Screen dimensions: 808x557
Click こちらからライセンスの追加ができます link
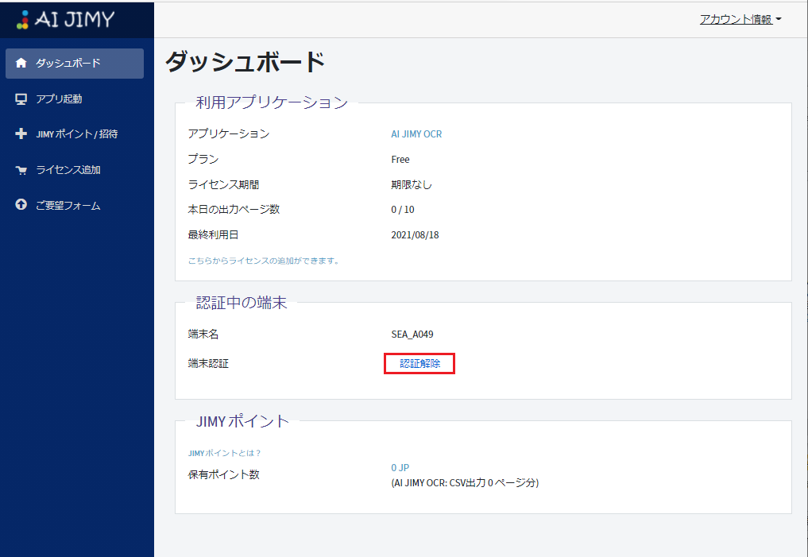[264, 261]
